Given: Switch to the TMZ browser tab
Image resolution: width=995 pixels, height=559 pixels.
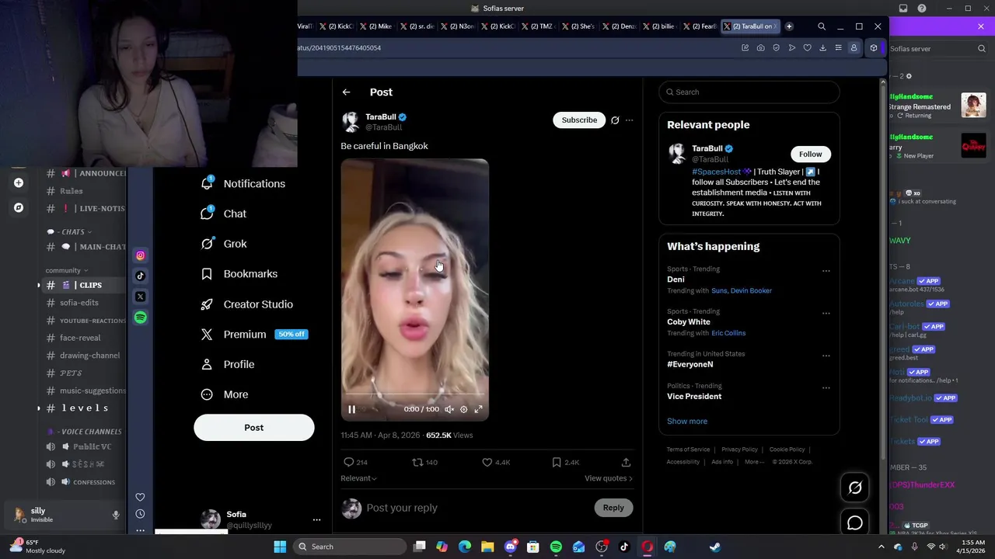Looking at the screenshot, I should point(536,26).
